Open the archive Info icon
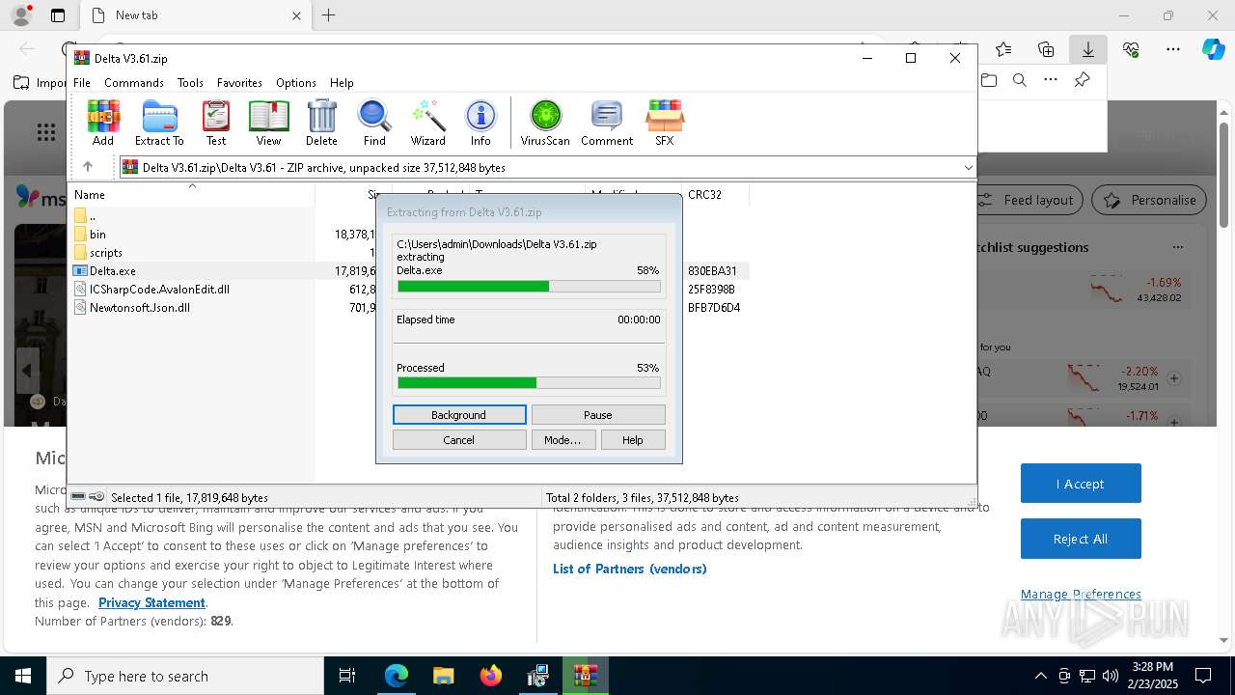This screenshot has height=695, width=1235. tap(480, 123)
